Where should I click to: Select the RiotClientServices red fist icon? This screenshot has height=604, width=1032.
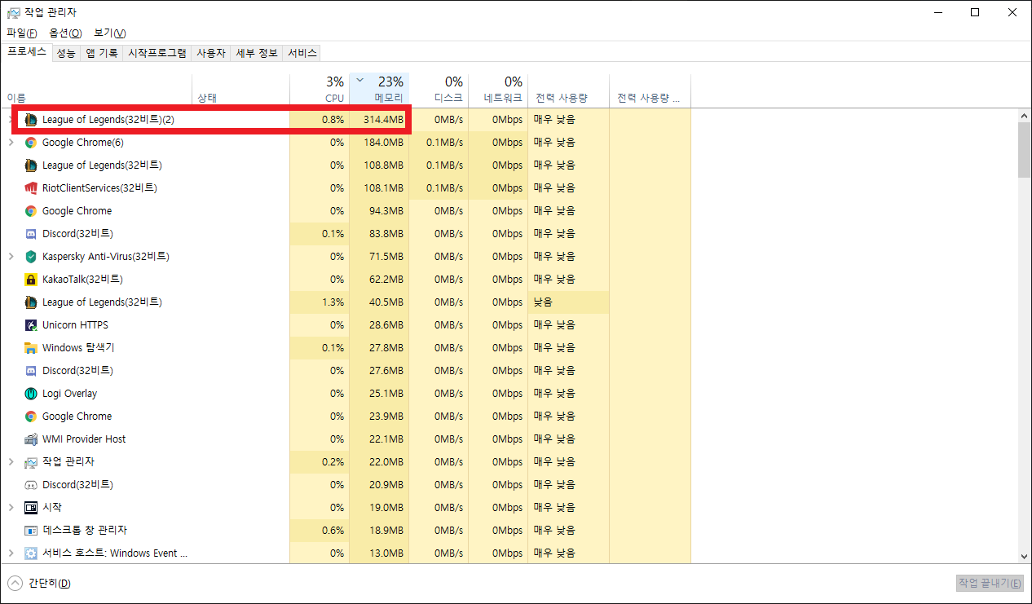[x=31, y=188]
